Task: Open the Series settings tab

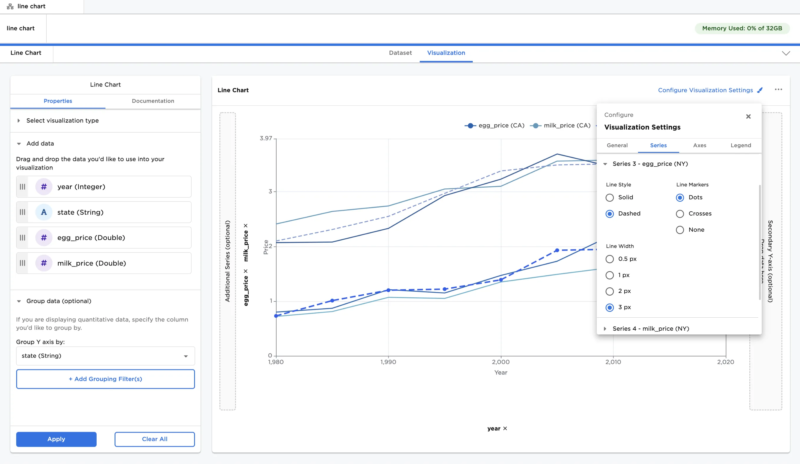Action: pyautogui.click(x=658, y=145)
